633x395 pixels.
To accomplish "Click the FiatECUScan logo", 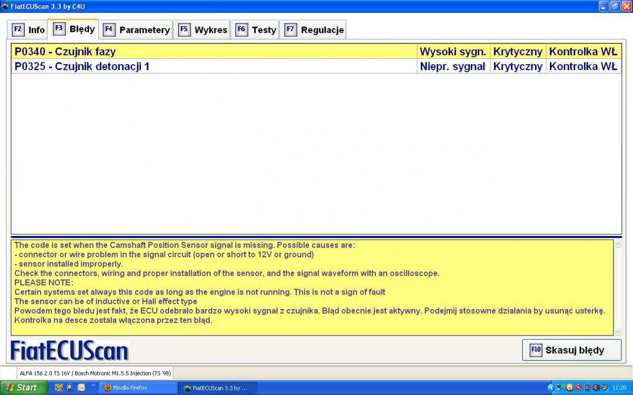I will tap(70, 350).
